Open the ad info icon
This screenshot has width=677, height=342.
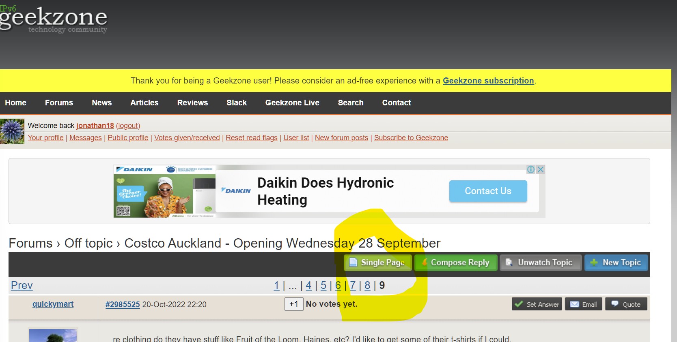click(531, 169)
